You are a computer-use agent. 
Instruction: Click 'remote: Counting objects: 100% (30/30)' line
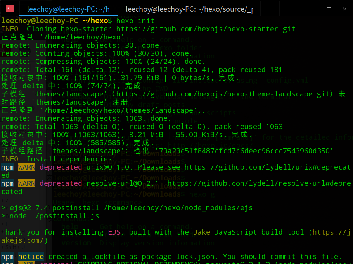97,53
